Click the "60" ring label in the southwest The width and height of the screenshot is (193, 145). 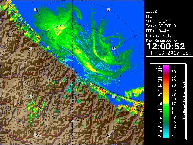click(36, 135)
